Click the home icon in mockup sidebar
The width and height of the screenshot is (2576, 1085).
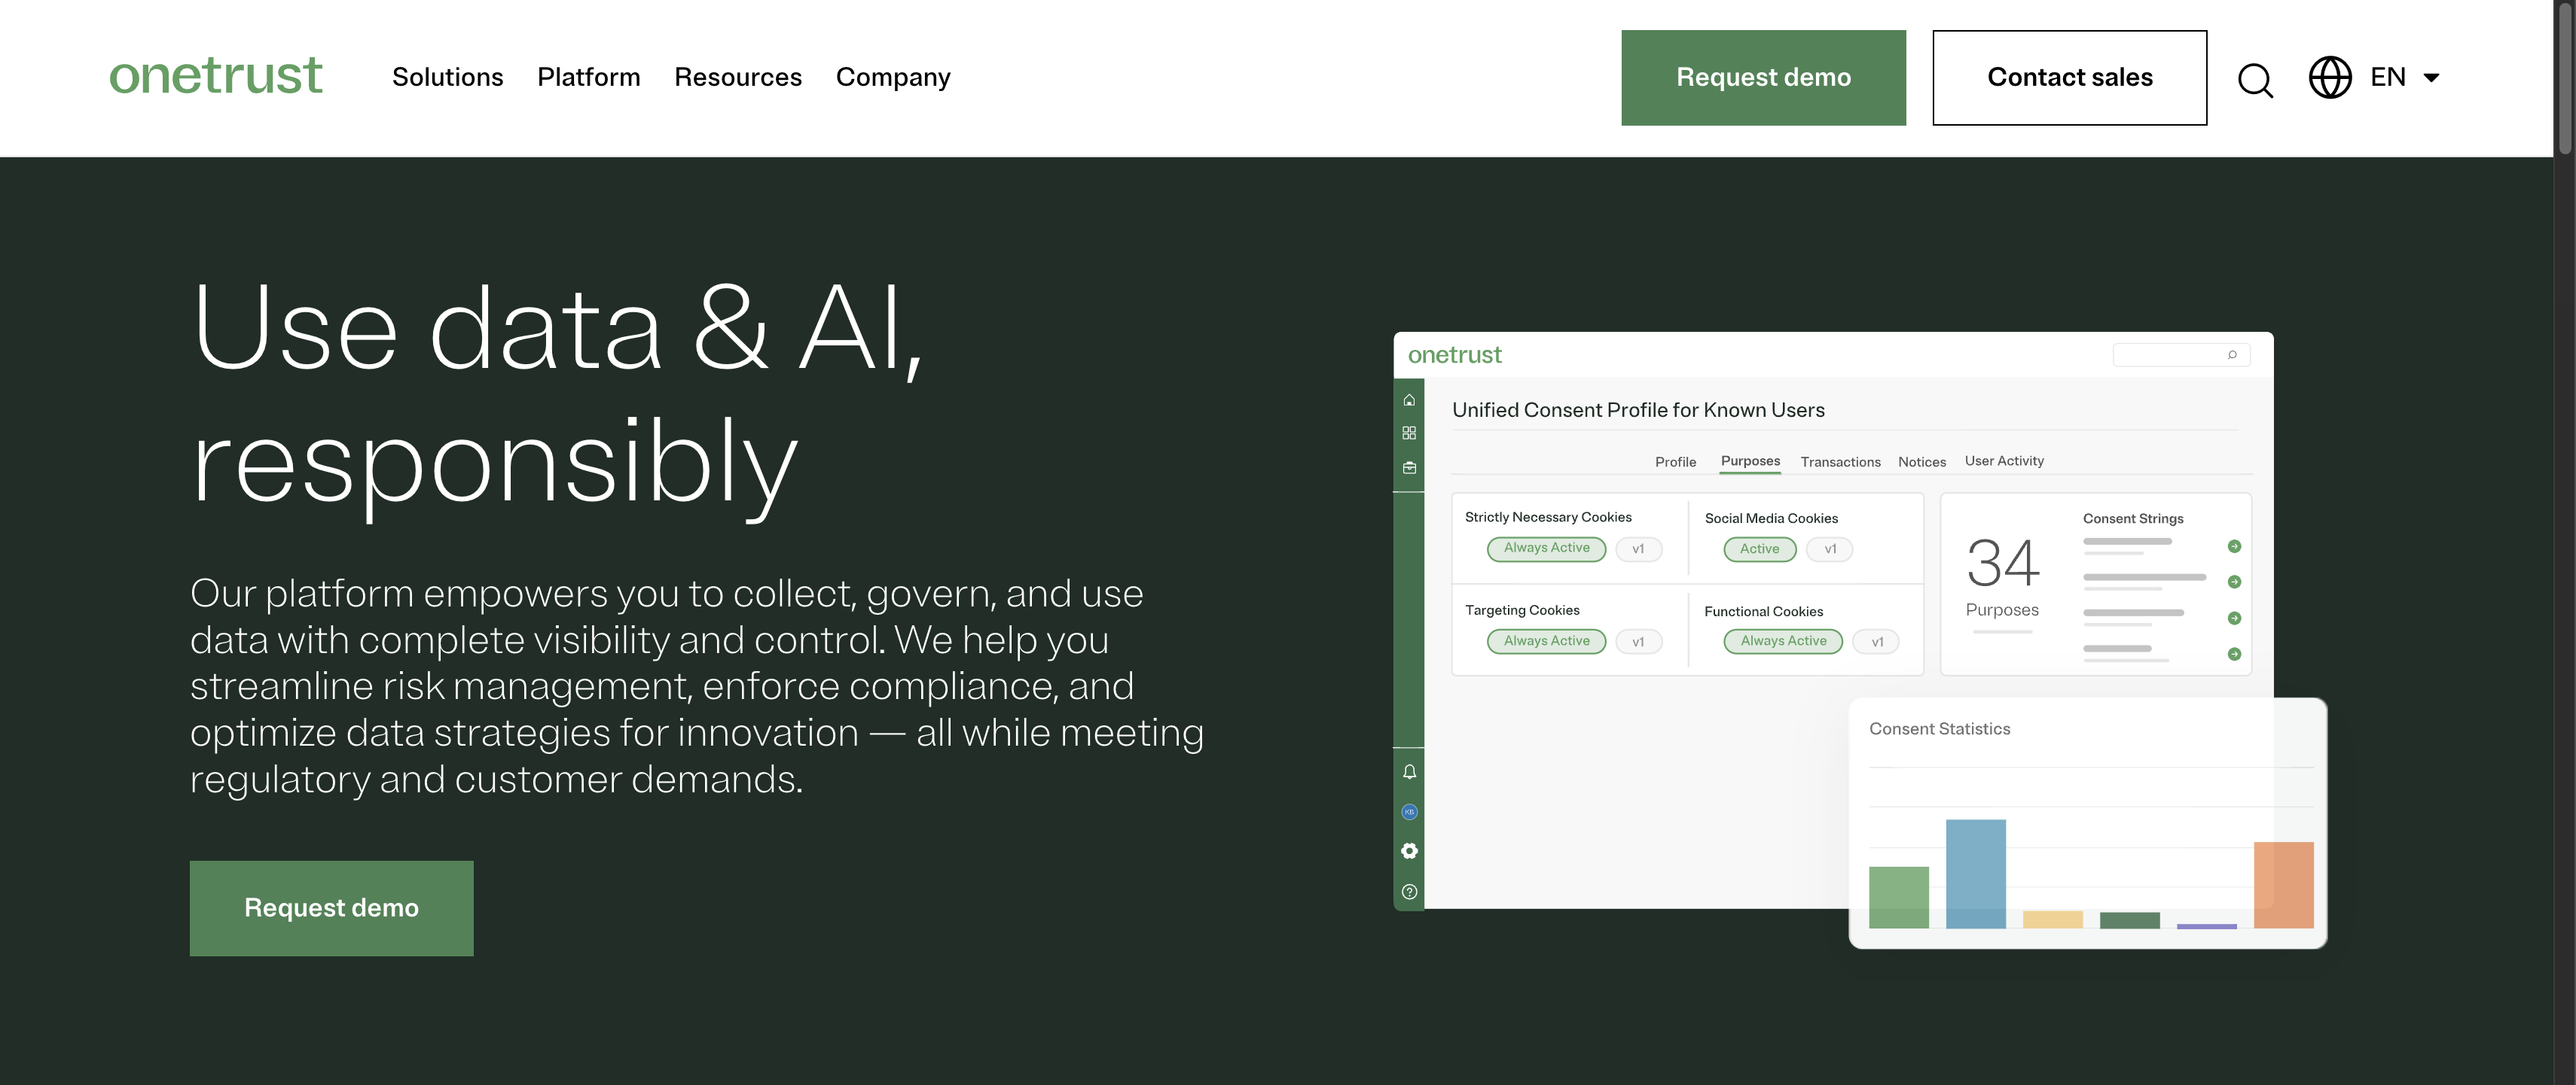tap(1409, 400)
